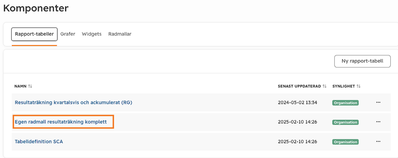Screen dimensions: 398x158
Task: Click Organisation badge on Tabelldefinition SCA row
Action: [x=345, y=142]
